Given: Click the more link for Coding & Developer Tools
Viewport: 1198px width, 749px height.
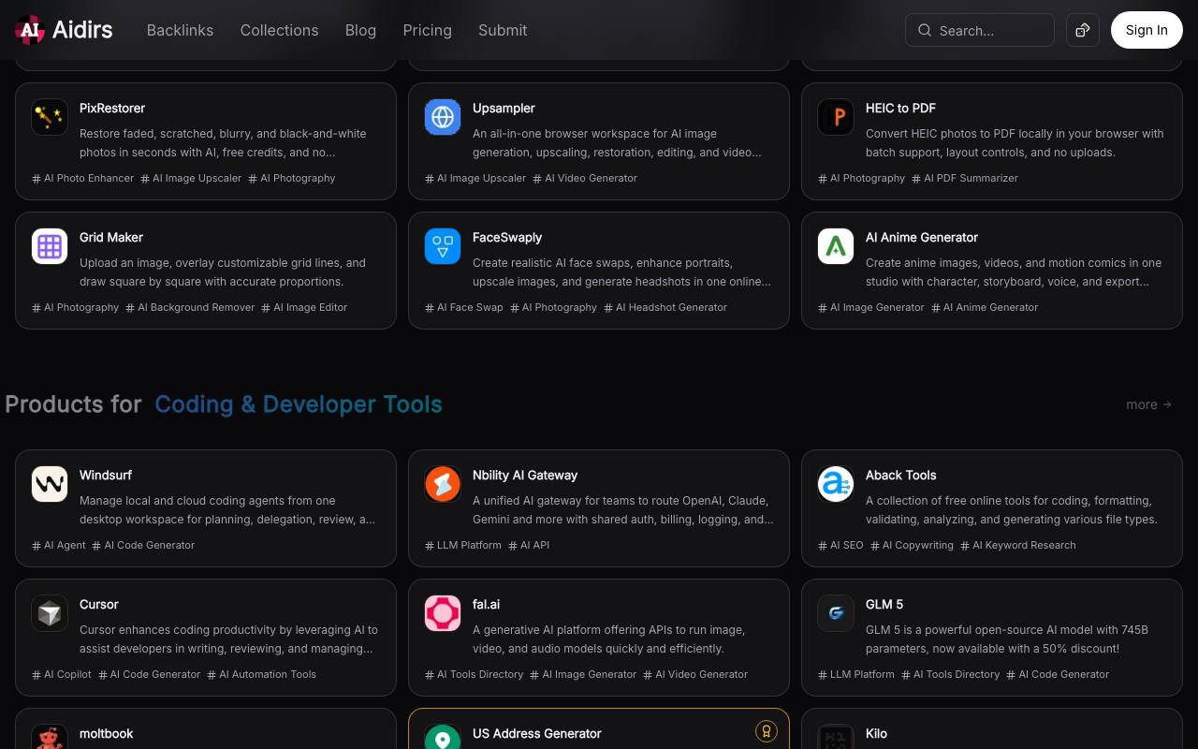Looking at the screenshot, I should tap(1148, 404).
